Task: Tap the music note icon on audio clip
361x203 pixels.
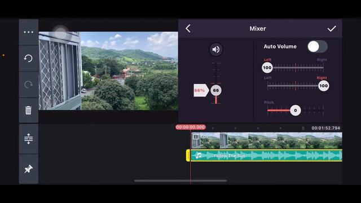Action: point(199,156)
